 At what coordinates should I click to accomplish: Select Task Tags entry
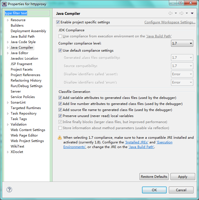(19, 119)
